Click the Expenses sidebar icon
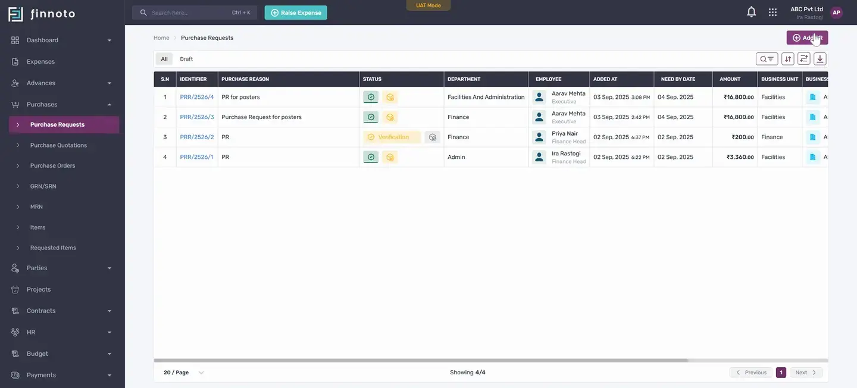The width and height of the screenshot is (857, 388). [15, 61]
